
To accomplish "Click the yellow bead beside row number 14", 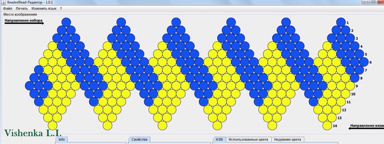I will [327, 126].
